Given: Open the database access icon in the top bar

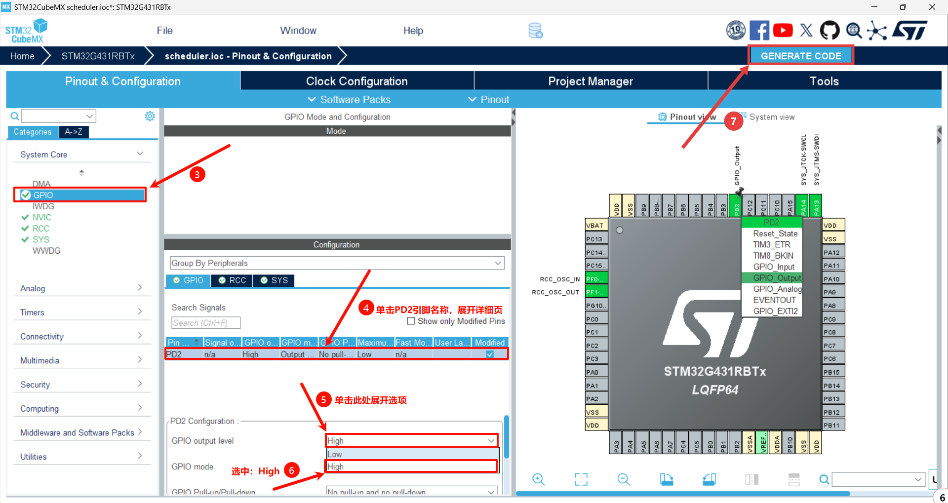Looking at the screenshot, I should coord(535,31).
